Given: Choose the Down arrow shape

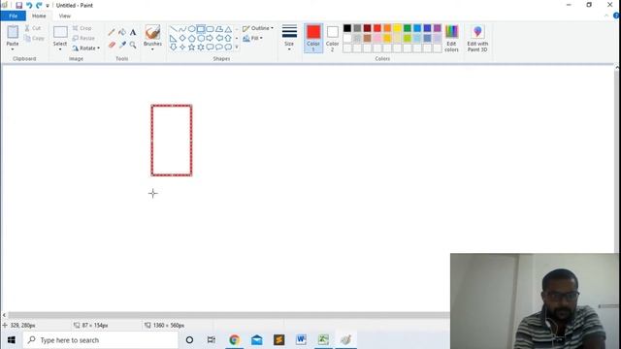Looking at the screenshot, I should [174, 48].
